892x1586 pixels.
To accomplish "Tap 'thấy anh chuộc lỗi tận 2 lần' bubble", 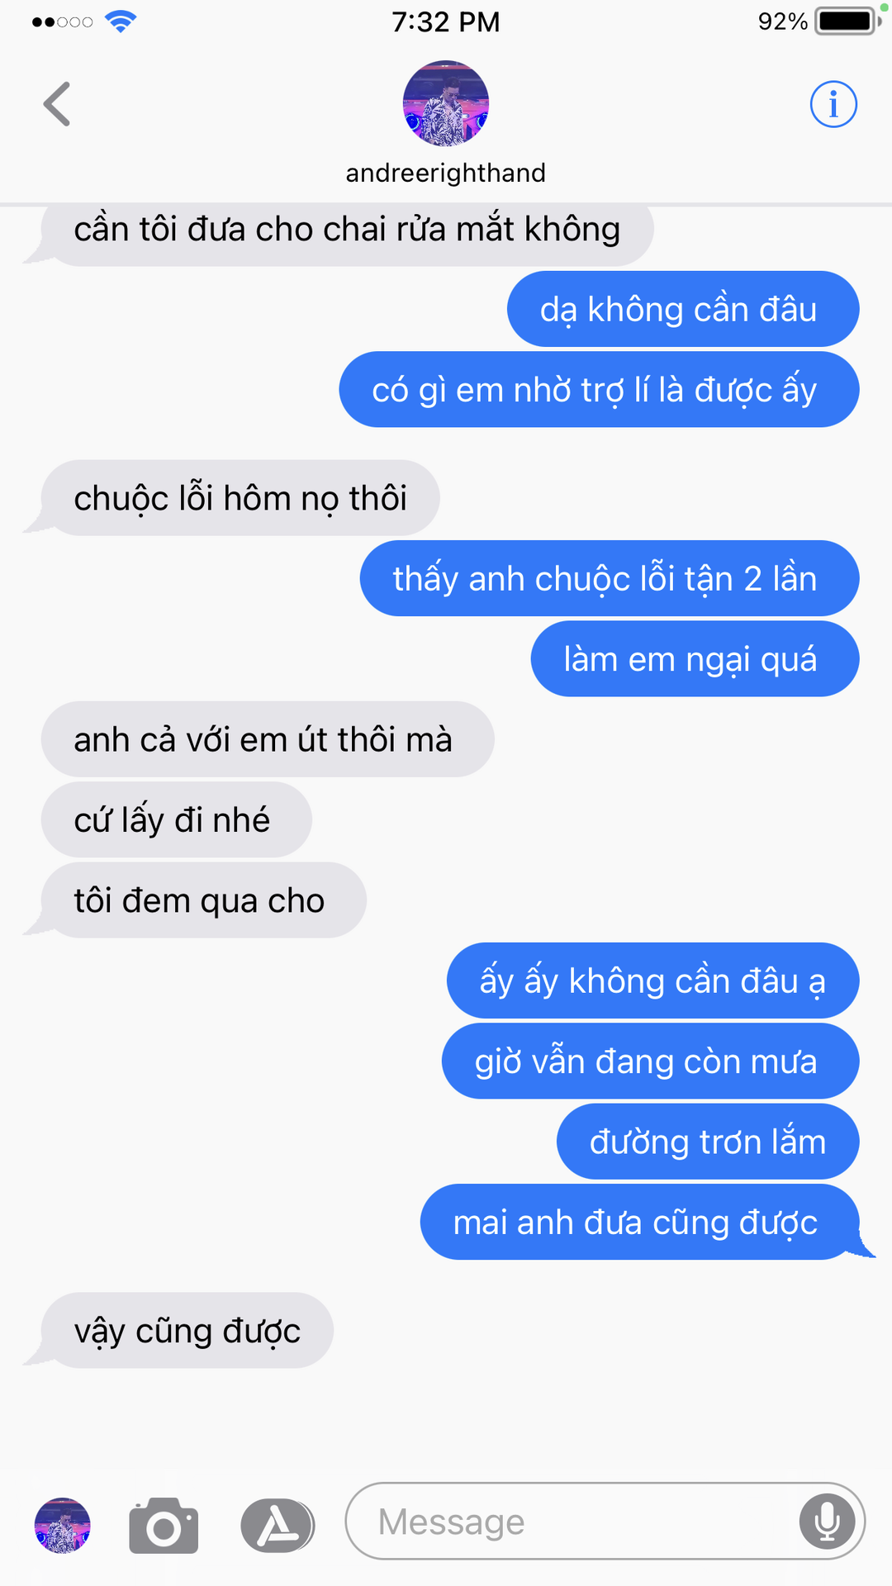I will [610, 578].
